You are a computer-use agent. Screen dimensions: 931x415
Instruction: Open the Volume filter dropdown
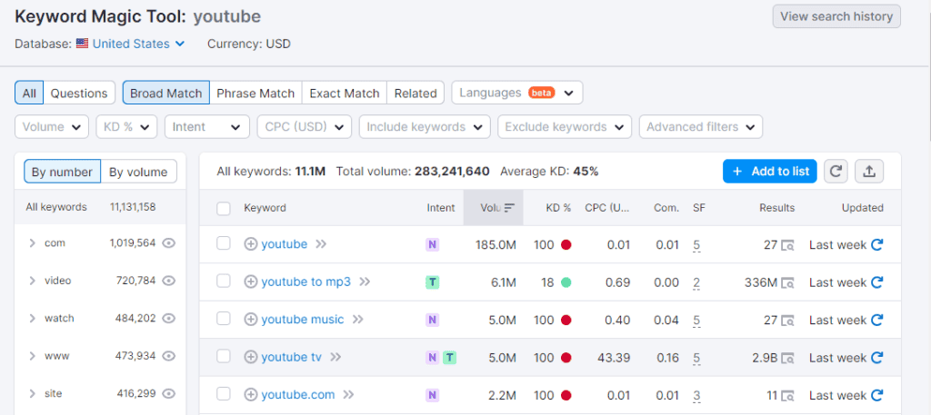(x=52, y=127)
